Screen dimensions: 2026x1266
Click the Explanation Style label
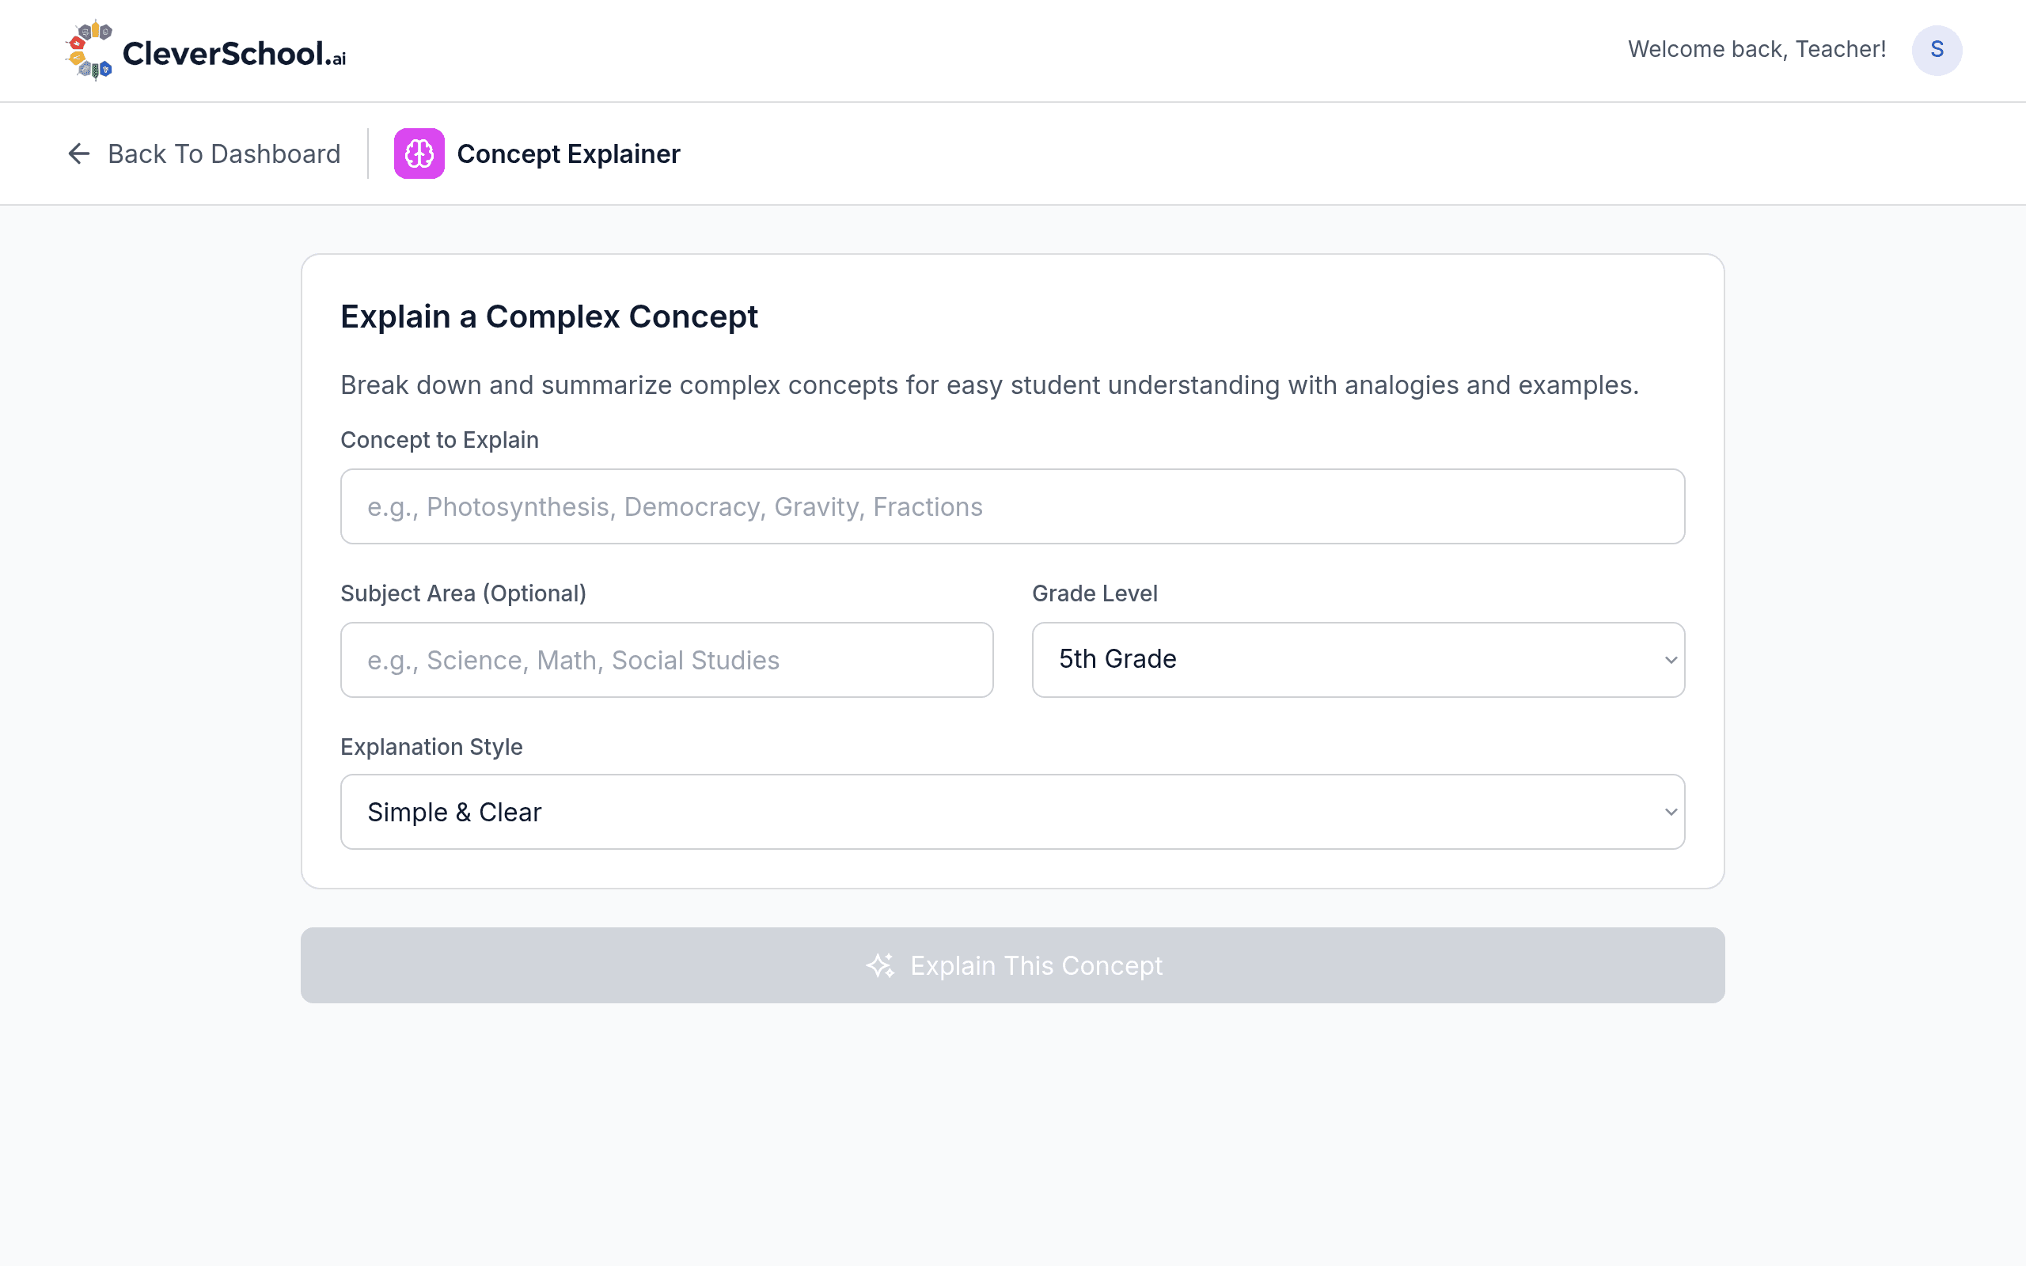point(431,746)
